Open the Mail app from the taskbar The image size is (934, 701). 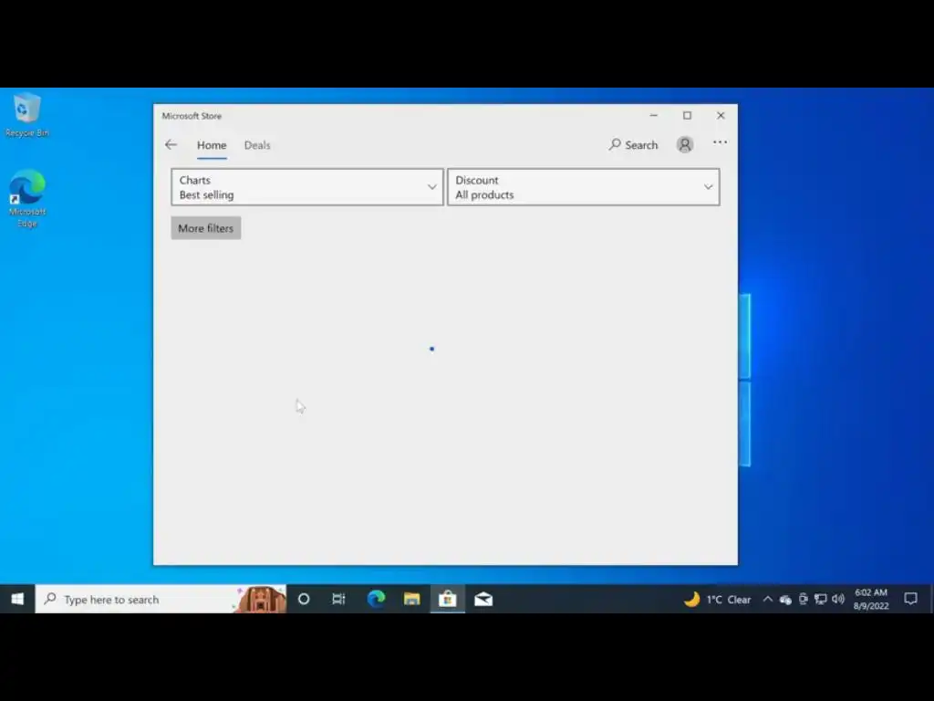click(x=483, y=599)
